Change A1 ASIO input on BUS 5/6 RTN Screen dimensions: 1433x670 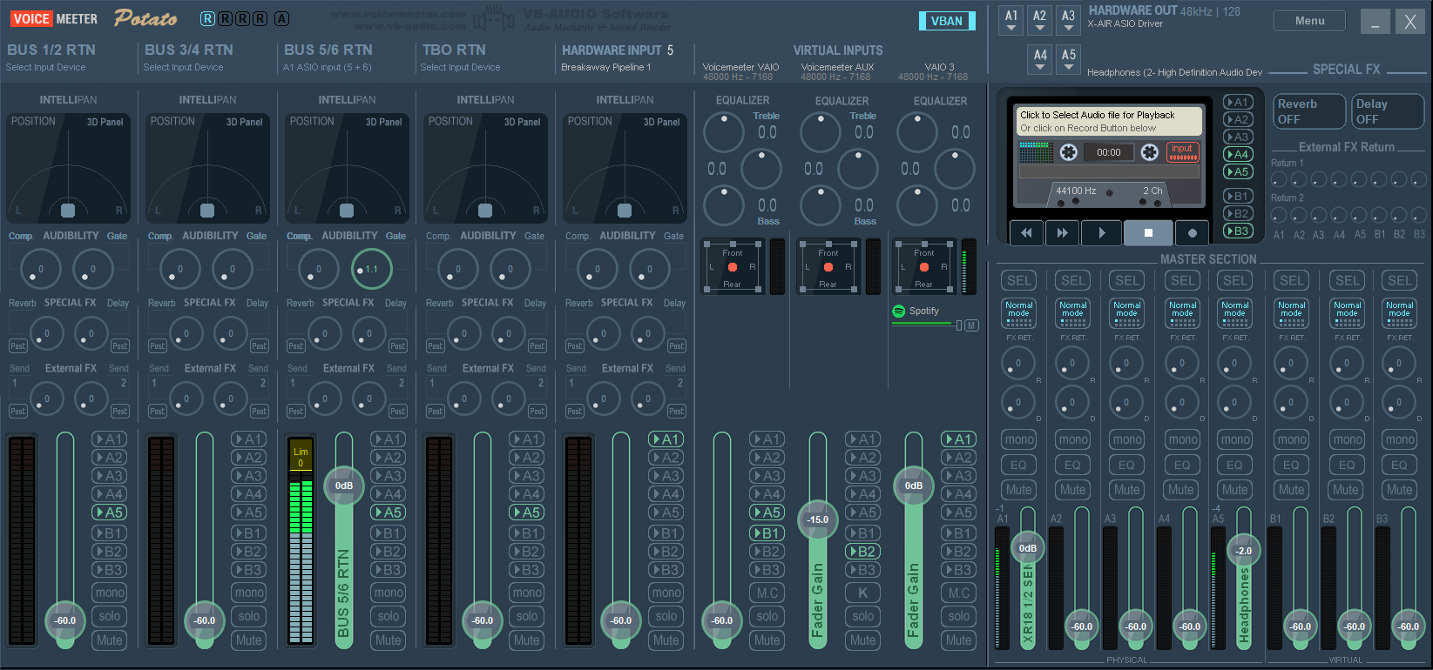(328, 67)
